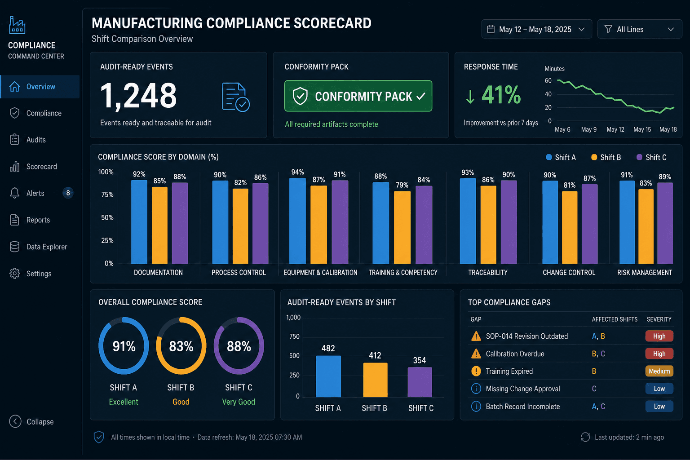This screenshot has width=690, height=460.
Task: Open Data Explorer menu item
Action: (x=40, y=247)
